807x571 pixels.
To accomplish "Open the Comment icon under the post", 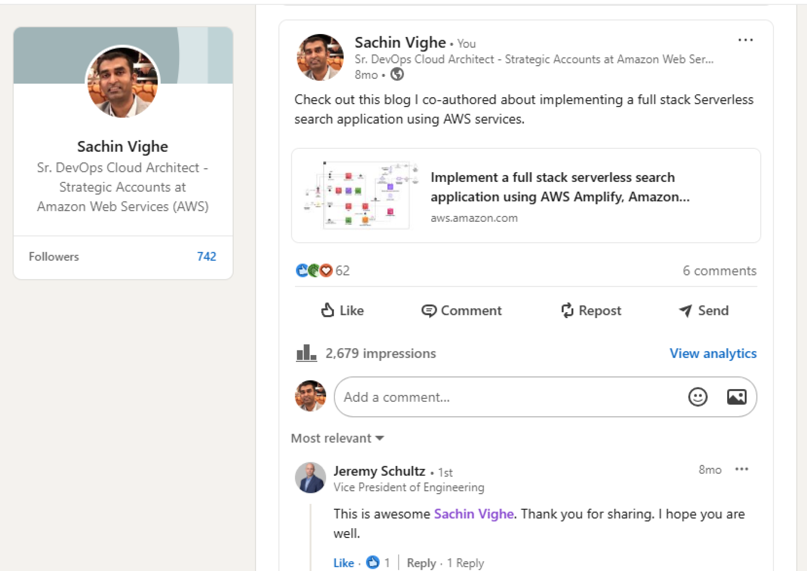I will click(428, 310).
